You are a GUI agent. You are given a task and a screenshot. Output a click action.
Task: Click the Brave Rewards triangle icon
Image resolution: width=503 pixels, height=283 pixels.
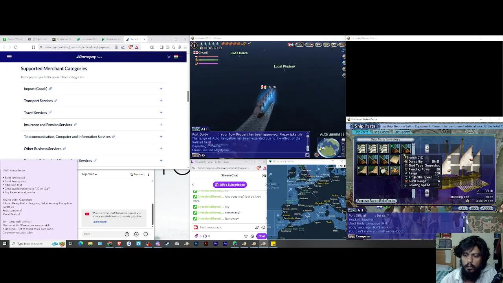click(137, 47)
